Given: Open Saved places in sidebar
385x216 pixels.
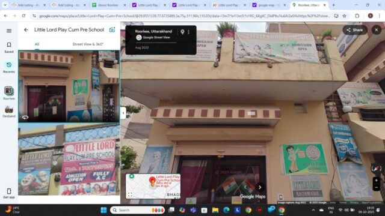Looking at the screenshot, I should click(x=9, y=47).
